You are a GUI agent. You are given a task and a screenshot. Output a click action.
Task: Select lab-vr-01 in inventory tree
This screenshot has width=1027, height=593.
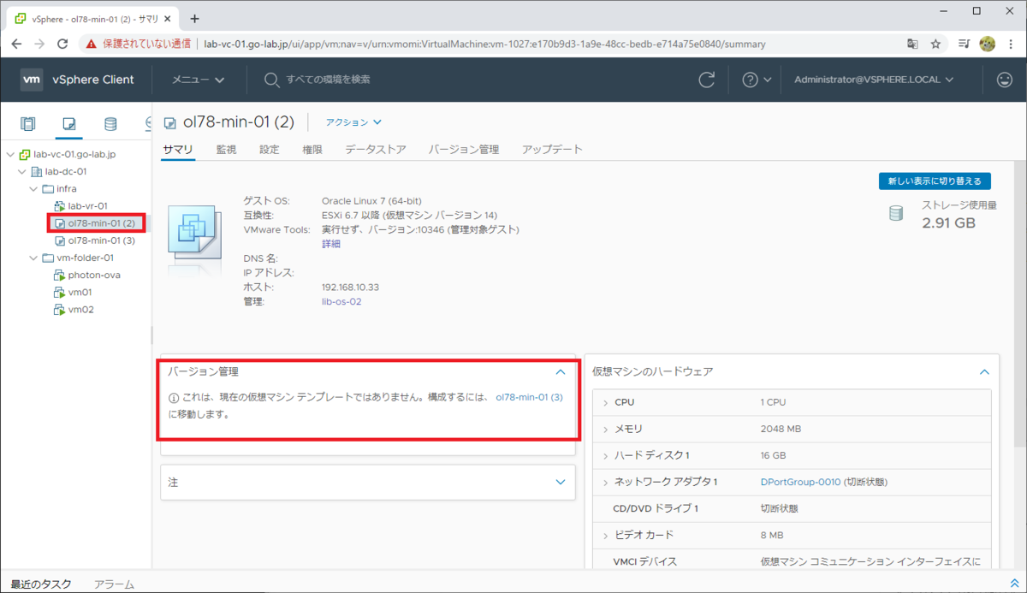pos(87,205)
